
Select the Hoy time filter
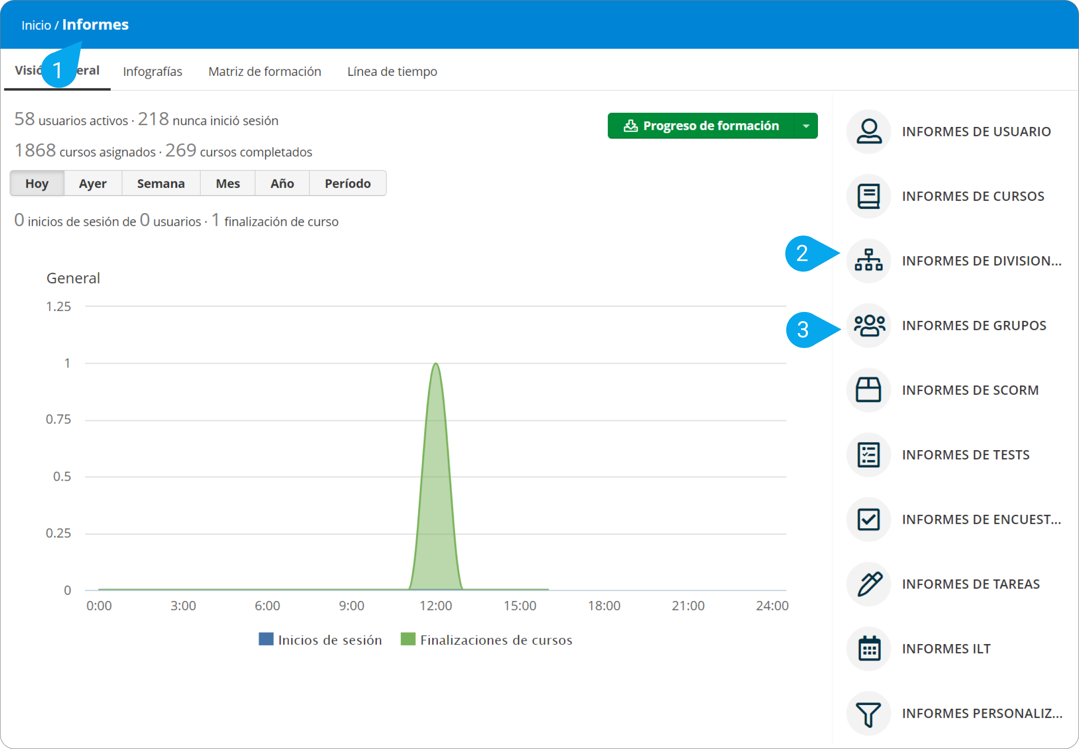37,184
